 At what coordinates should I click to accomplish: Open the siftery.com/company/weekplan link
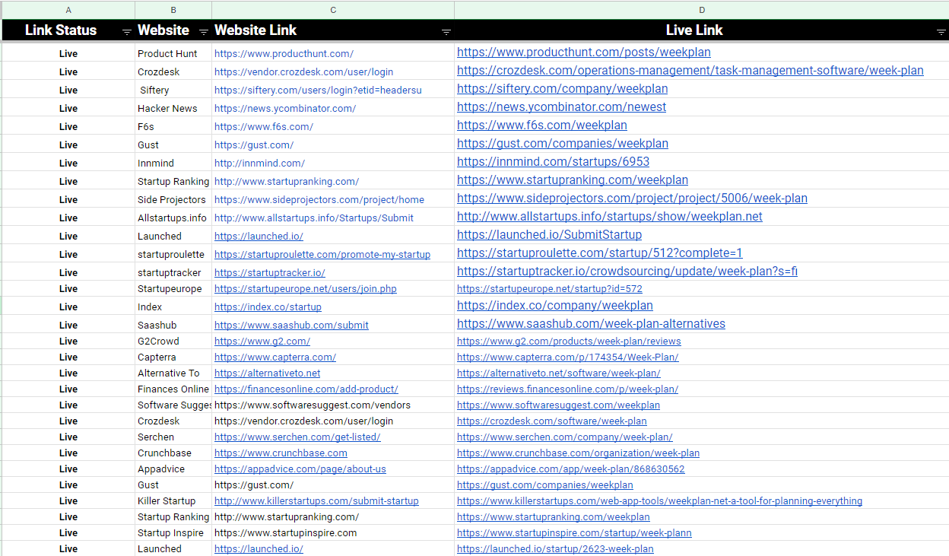coord(562,89)
